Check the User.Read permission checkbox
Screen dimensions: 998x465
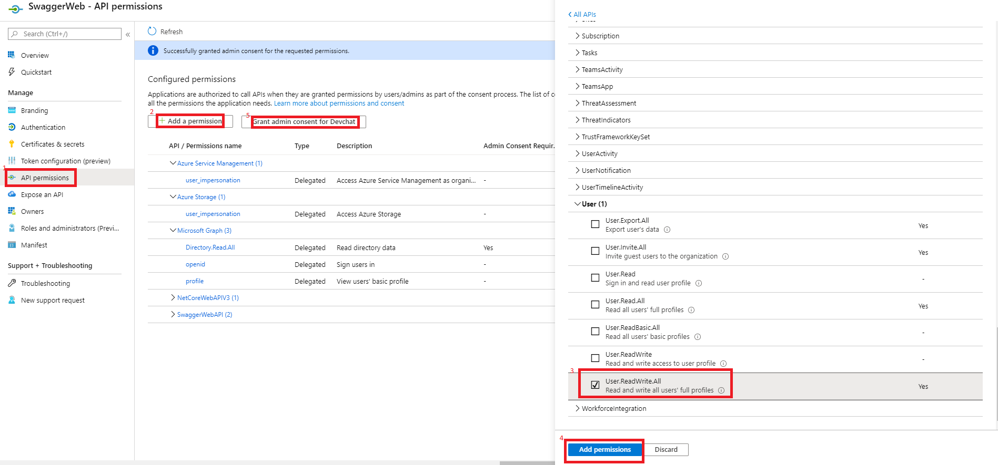(595, 278)
